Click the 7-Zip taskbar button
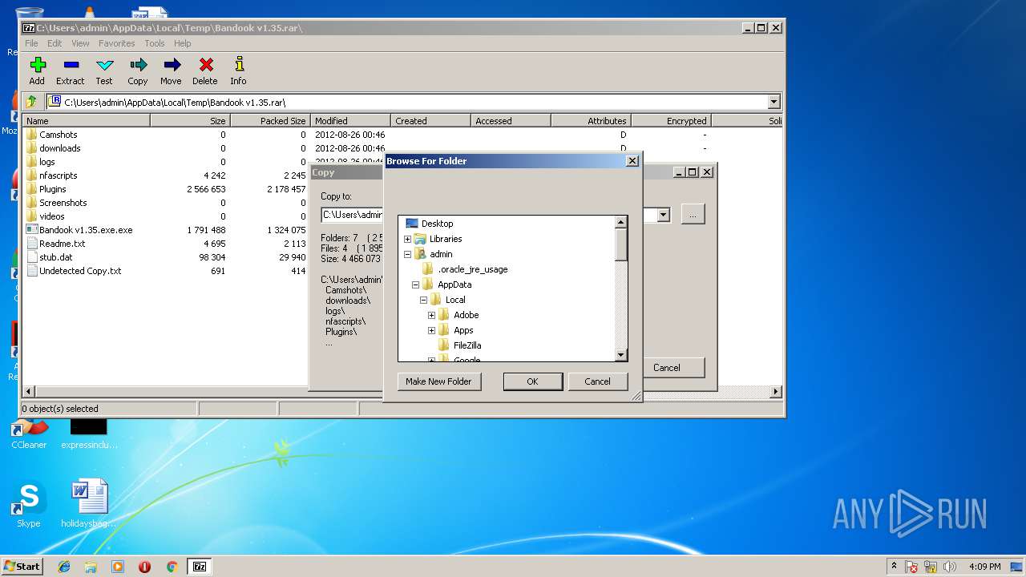Viewport: 1026px width, 577px height. [199, 567]
